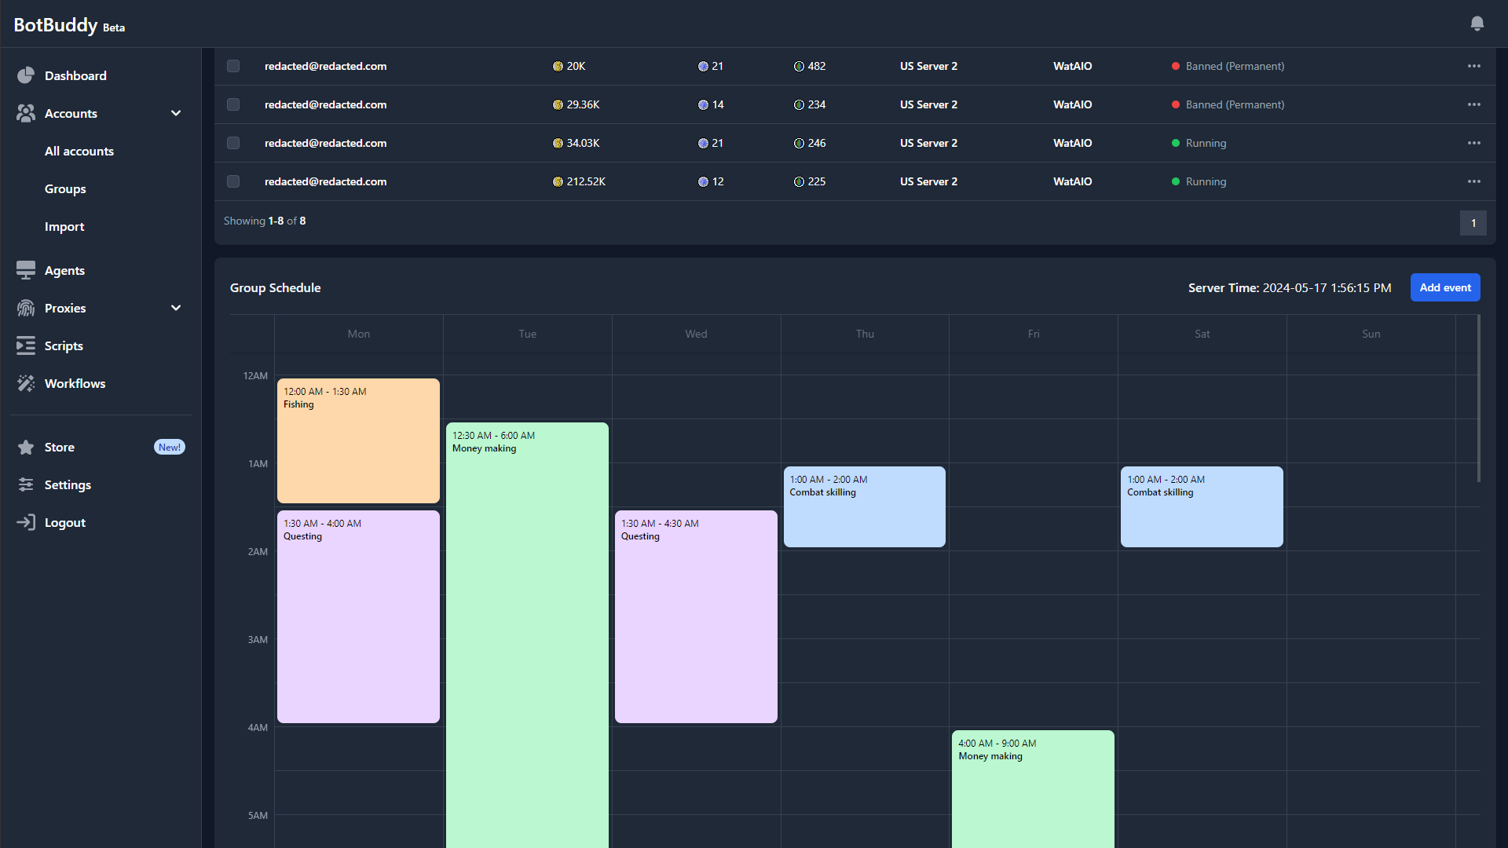
Task: Check the checkbox on the 20K account row
Action: pos(232,66)
